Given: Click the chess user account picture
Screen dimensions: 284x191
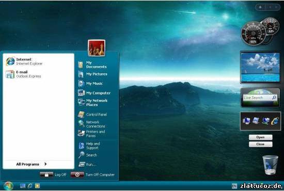Looking at the screenshot, I should (97, 48).
